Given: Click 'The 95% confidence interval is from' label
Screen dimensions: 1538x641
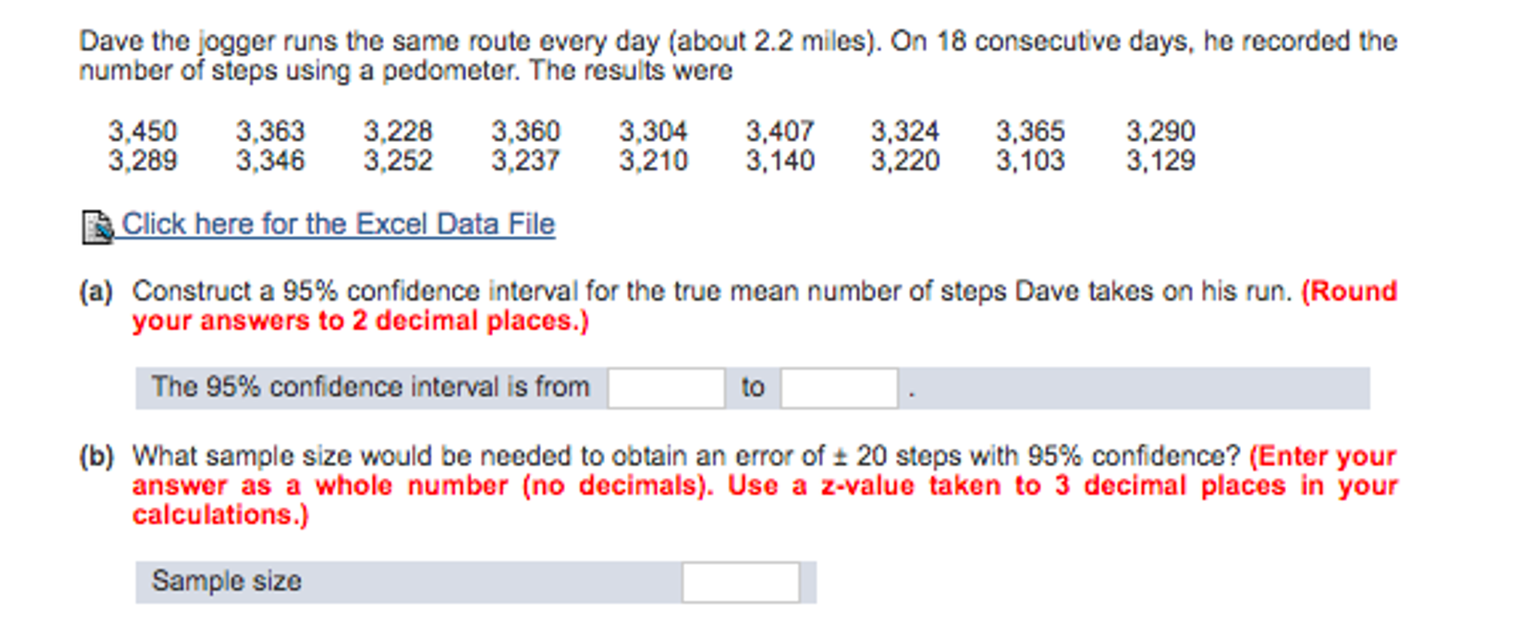Looking at the screenshot, I should [x=371, y=387].
